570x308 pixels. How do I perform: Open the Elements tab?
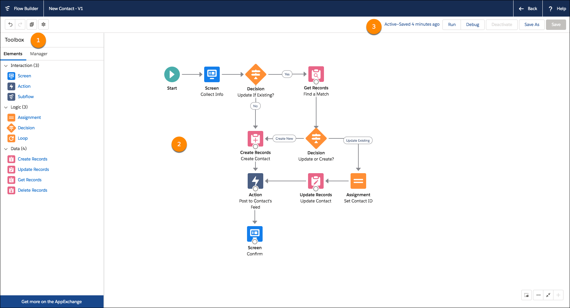(13, 54)
